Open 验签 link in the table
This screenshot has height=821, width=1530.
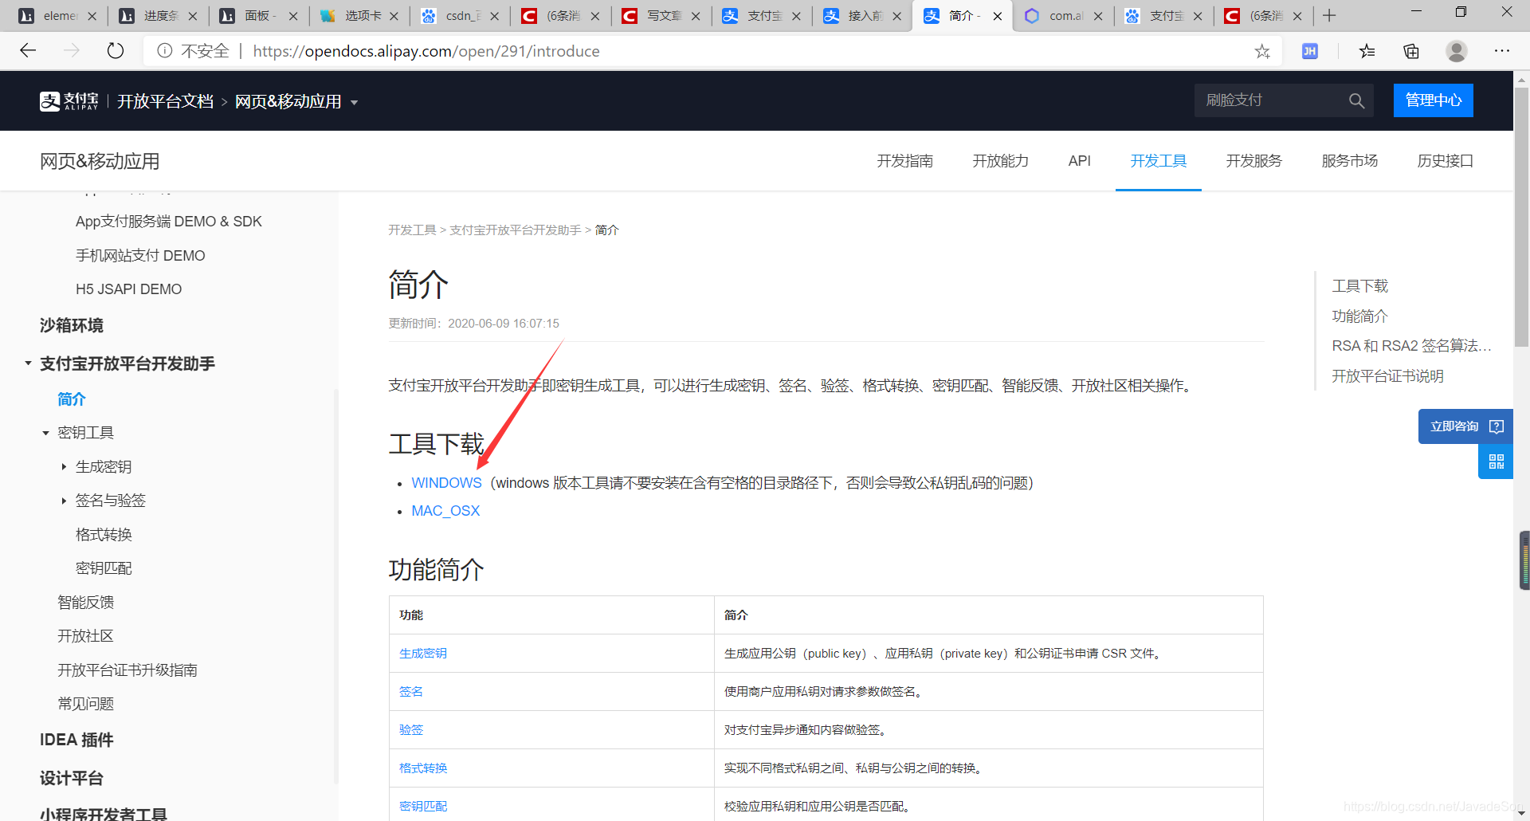[411, 730]
